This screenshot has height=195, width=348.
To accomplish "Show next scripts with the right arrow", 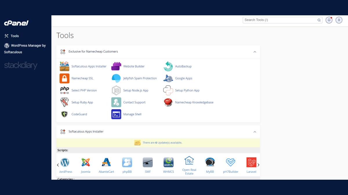I will [x=258, y=165].
